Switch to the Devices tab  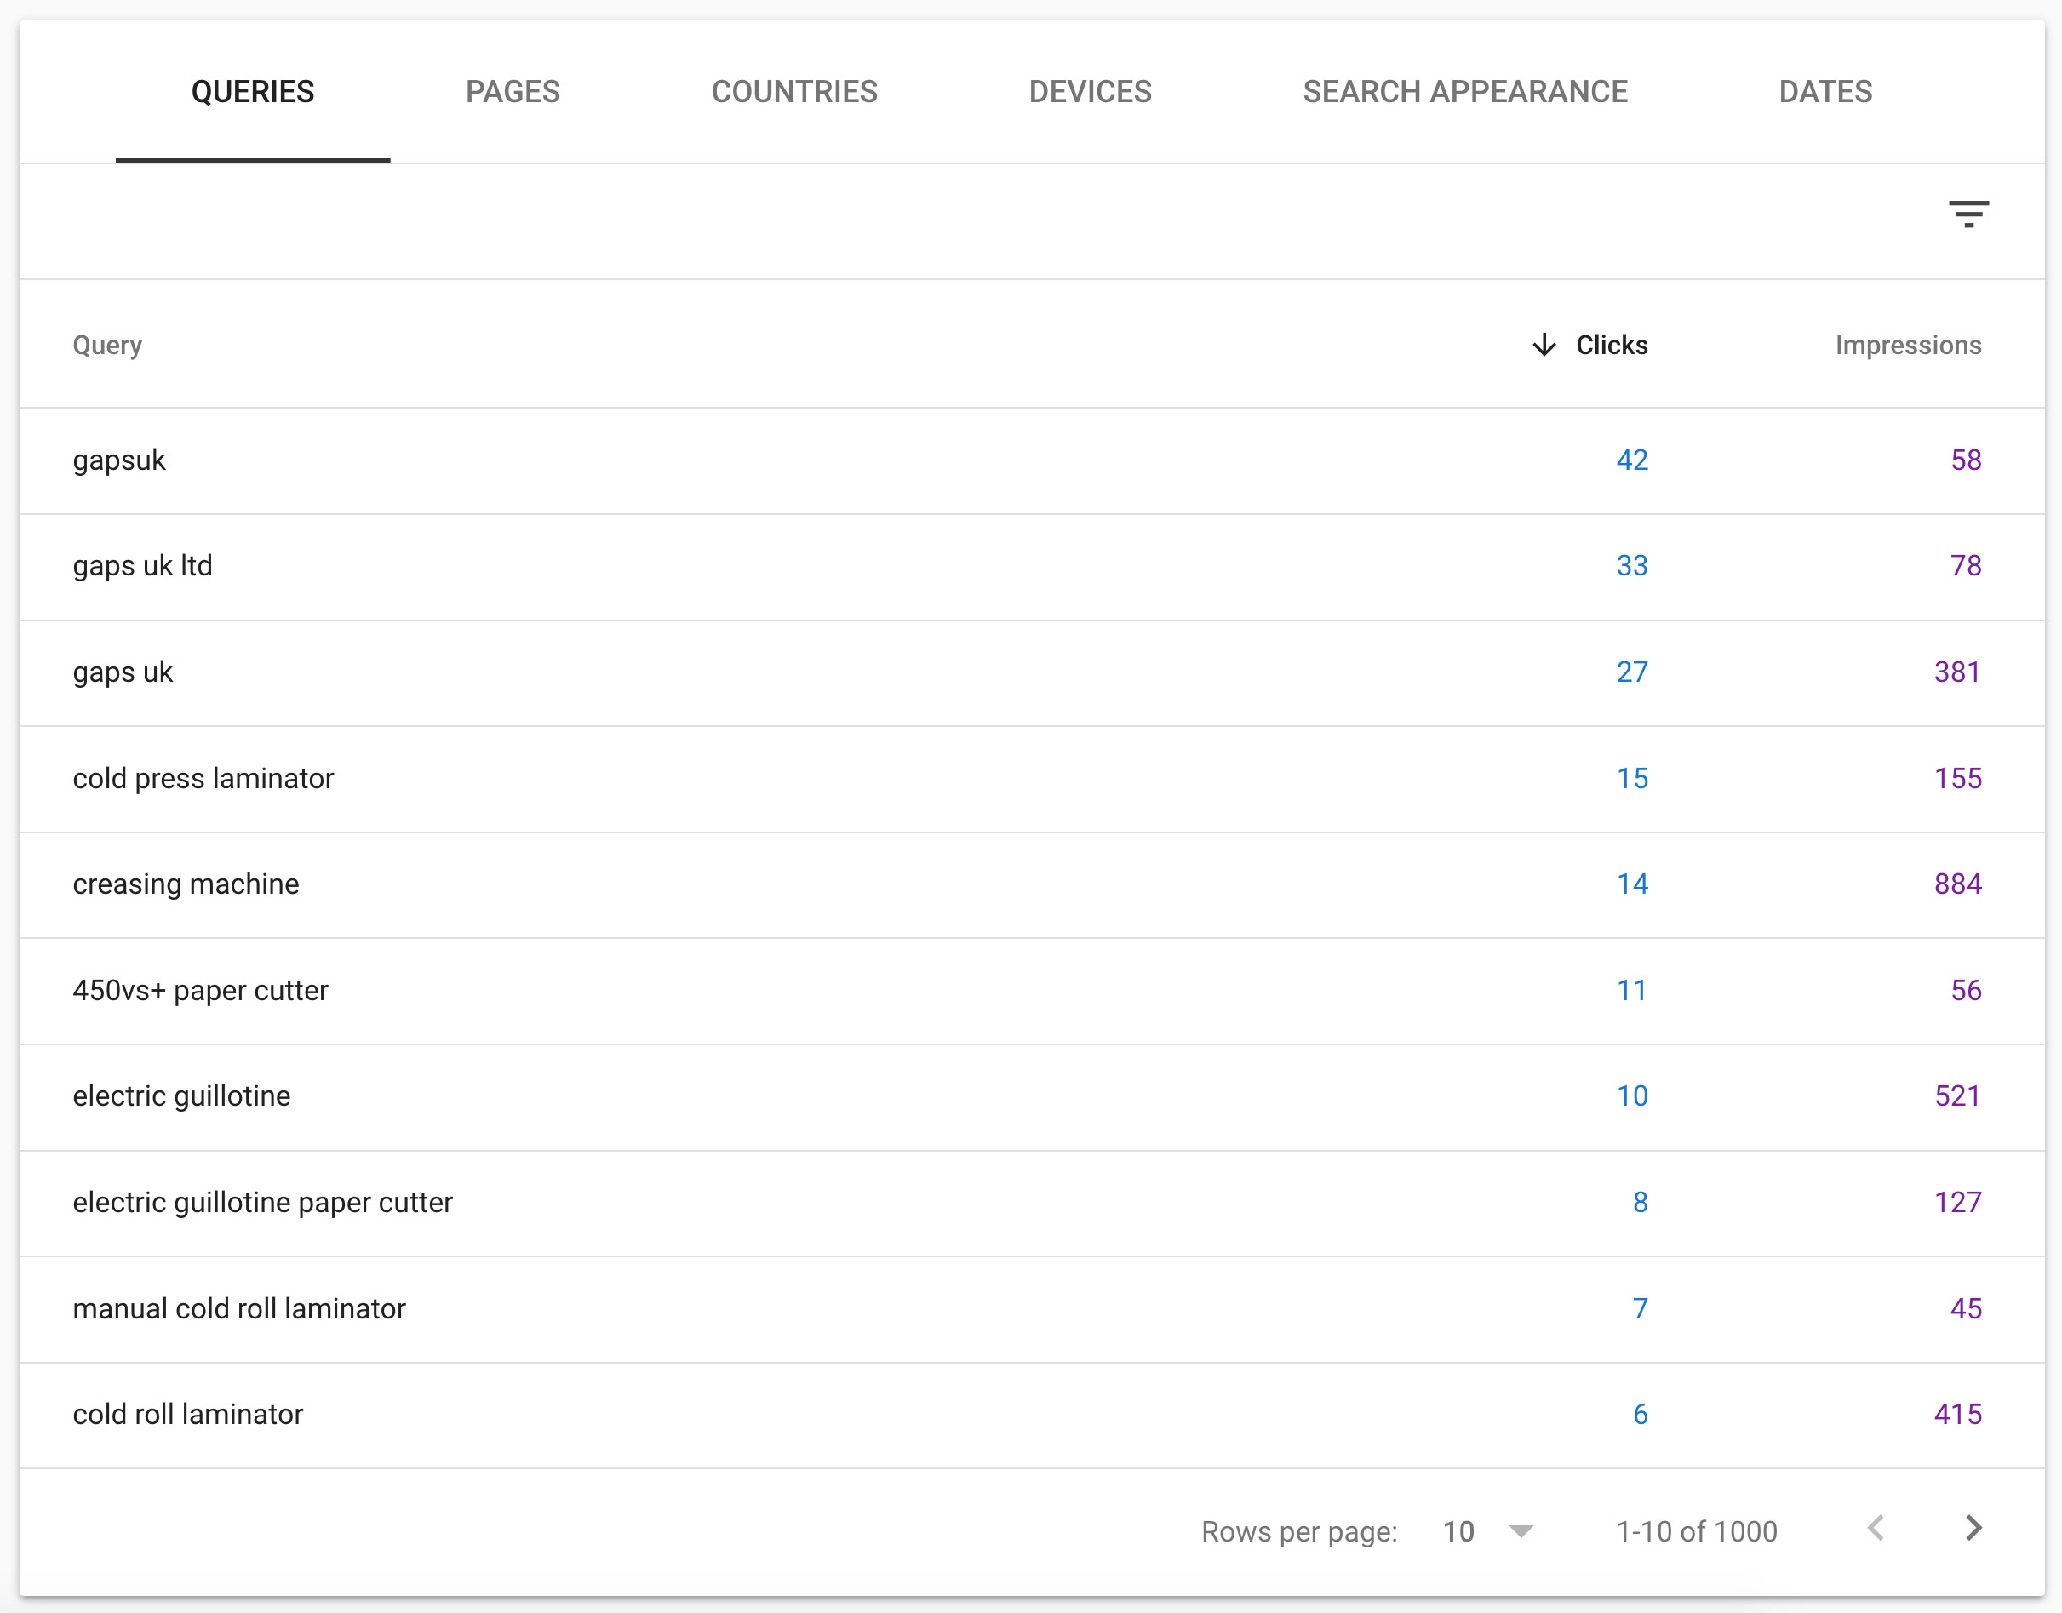[1090, 92]
